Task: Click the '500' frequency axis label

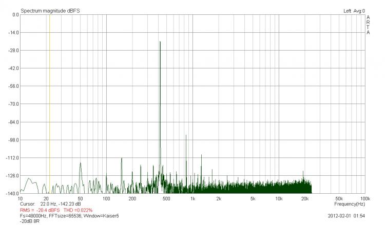Action: [x=166, y=198]
